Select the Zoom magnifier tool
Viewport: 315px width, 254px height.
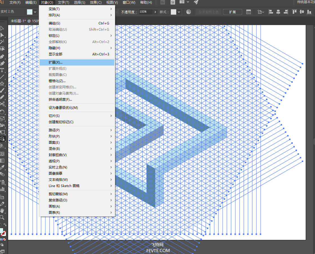point(2,217)
